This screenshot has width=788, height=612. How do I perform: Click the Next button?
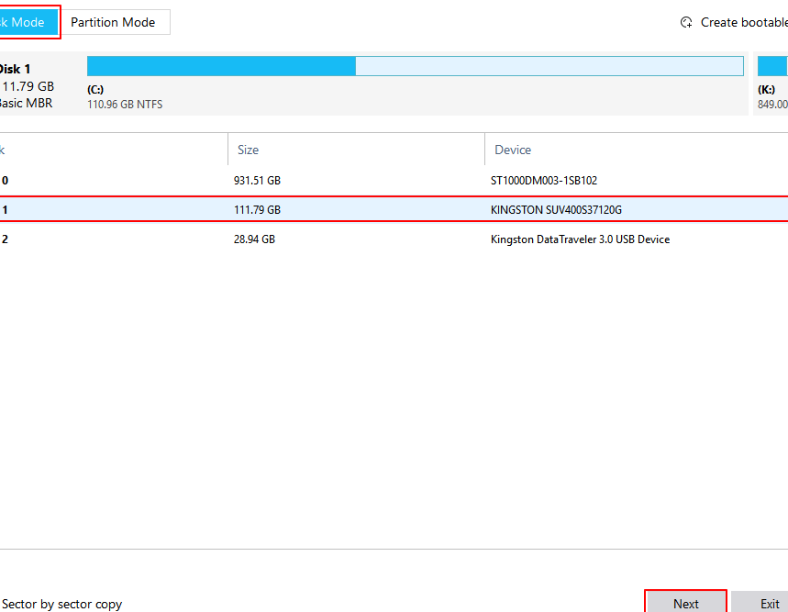point(685,604)
